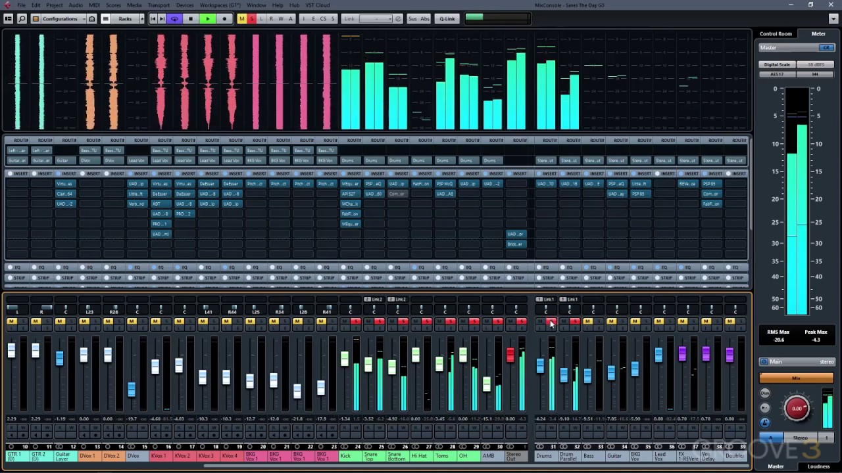Open the Link group dropdown in toolbar
The image size is (842, 473).
tap(375, 18)
